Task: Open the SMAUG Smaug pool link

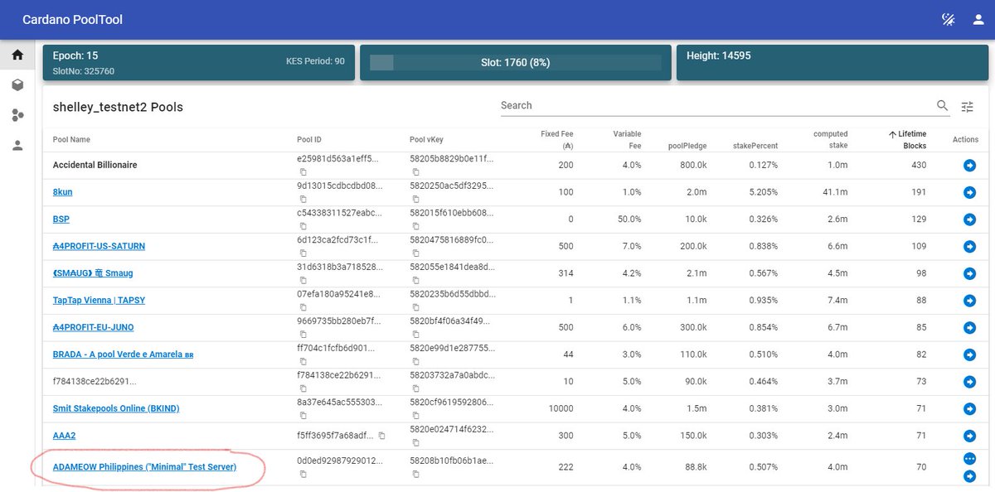Action: coord(93,273)
